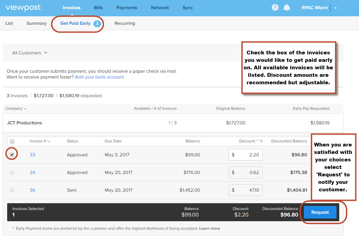Click the Original Balance column header
Image resolution: width=359 pixels, height=245 pixels.
231,108
